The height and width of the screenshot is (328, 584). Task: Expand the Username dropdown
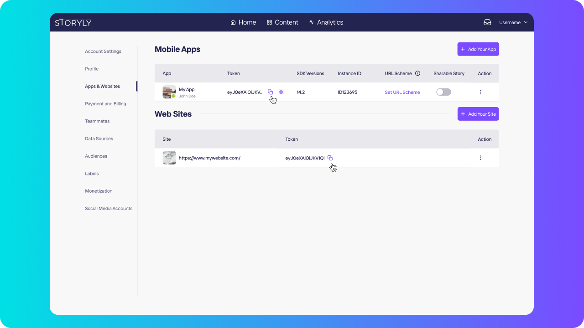tap(513, 22)
